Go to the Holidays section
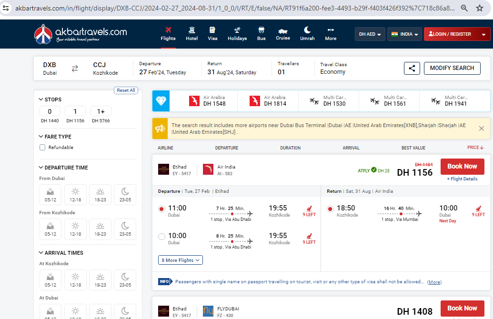The image size is (493, 319). coord(237,34)
